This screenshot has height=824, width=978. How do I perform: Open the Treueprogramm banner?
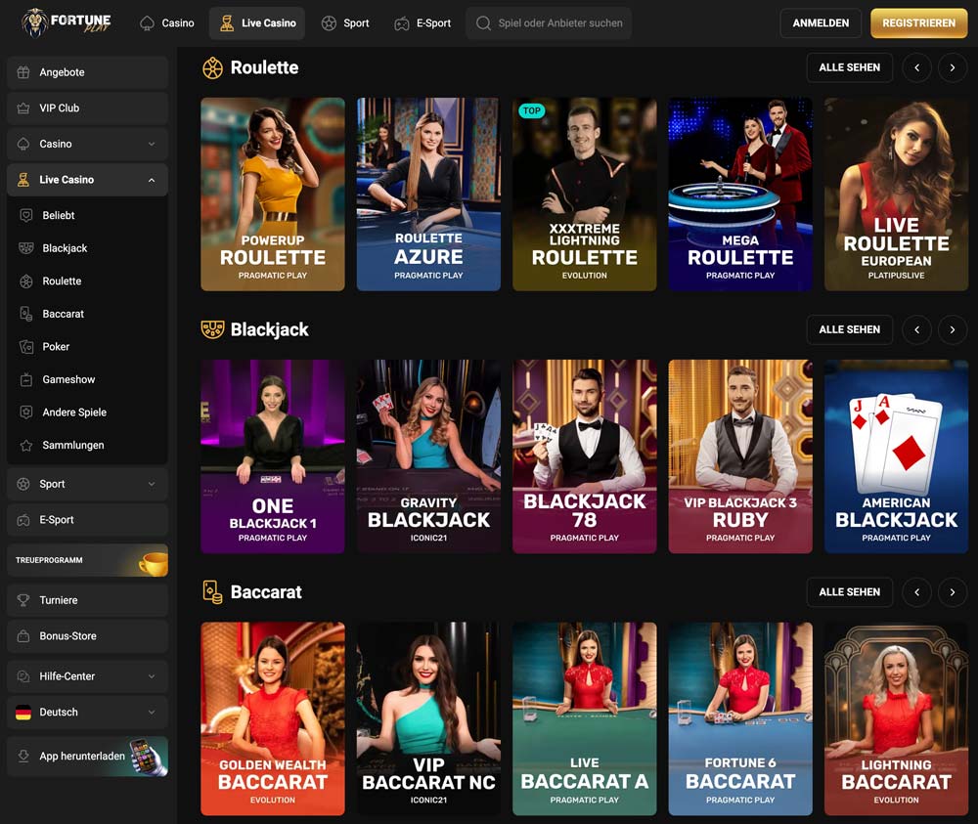[87, 560]
